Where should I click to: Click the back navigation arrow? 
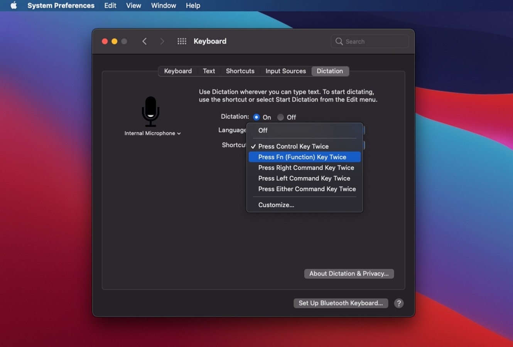[x=145, y=41]
